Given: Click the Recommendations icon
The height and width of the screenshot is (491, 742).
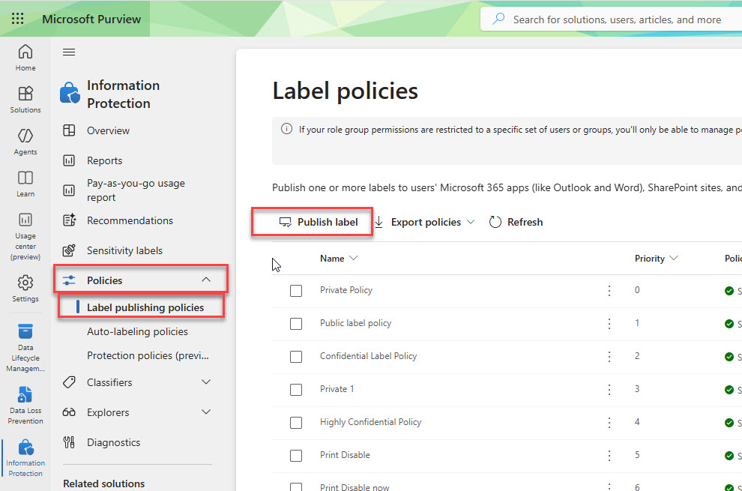Looking at the screenshot, I should [x=69, y=220].
